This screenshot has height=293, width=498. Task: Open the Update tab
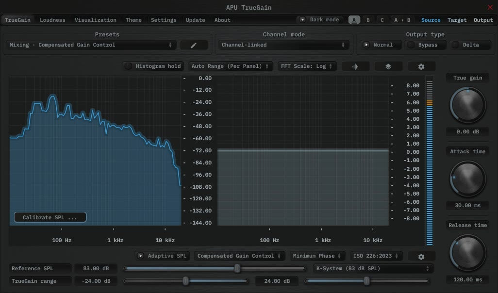(x=195, y=20)
